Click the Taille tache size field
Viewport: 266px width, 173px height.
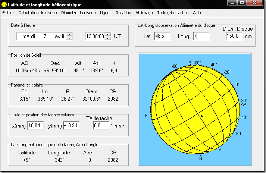(x=101, y=126)
